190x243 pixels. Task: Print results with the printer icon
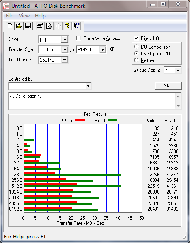(40, 26)
